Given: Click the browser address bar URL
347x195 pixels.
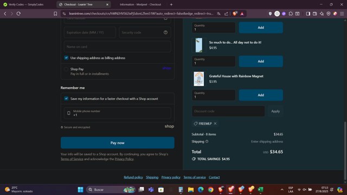Looking at the screenshot, I should 141,14.
